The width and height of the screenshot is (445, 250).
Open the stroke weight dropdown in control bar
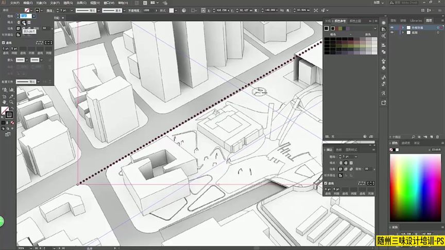click(x=72, y=10)
